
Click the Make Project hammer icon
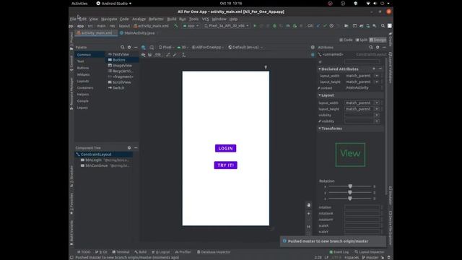[176, 26]
